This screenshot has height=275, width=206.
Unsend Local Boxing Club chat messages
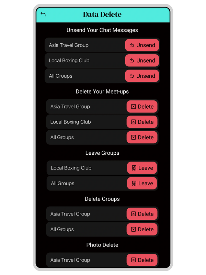click(142, 60)
